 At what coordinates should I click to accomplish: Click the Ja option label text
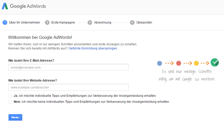coord(85,96)
